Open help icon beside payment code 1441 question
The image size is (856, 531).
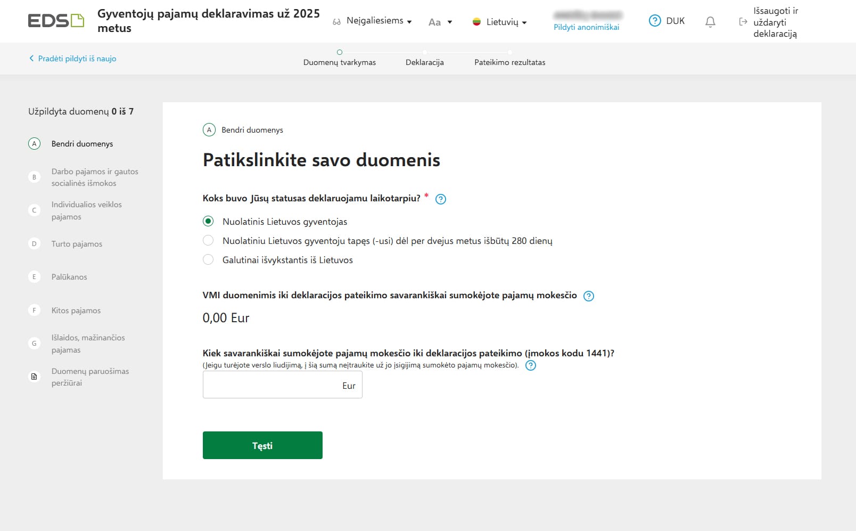click(x=531, y=365)
